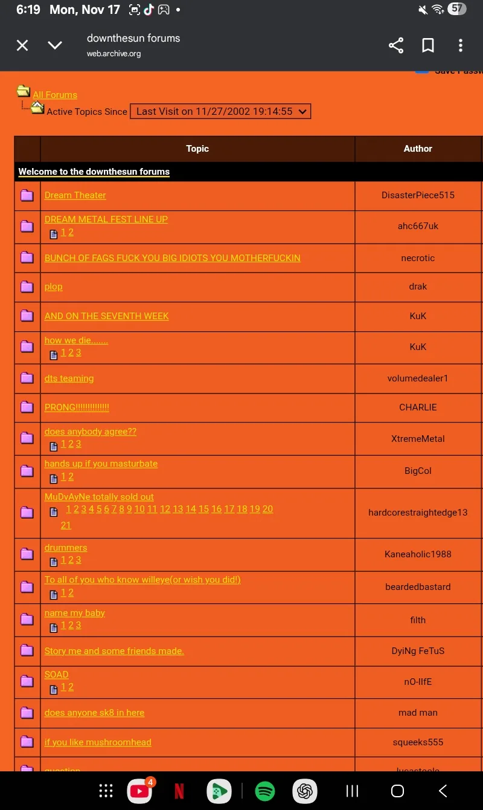
Task: Open the app drawer grid icon
Action: pyautogui.click(x=106, y=791)
